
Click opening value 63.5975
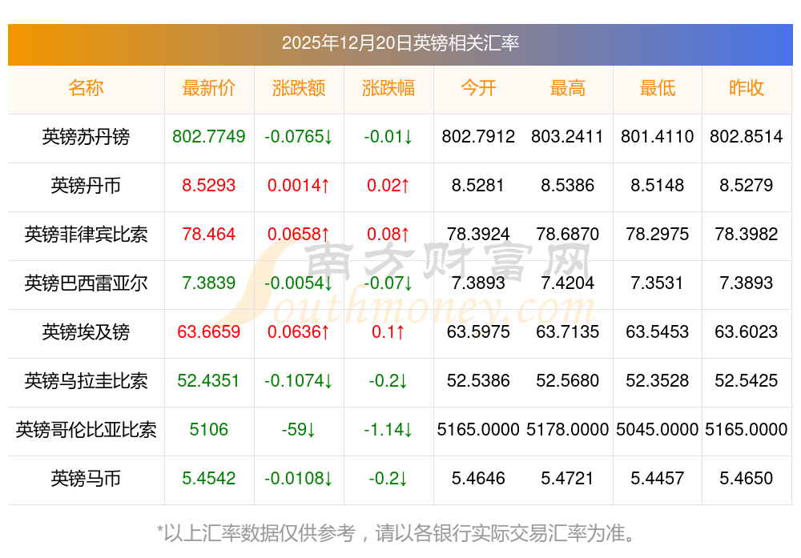coord(478,332)
